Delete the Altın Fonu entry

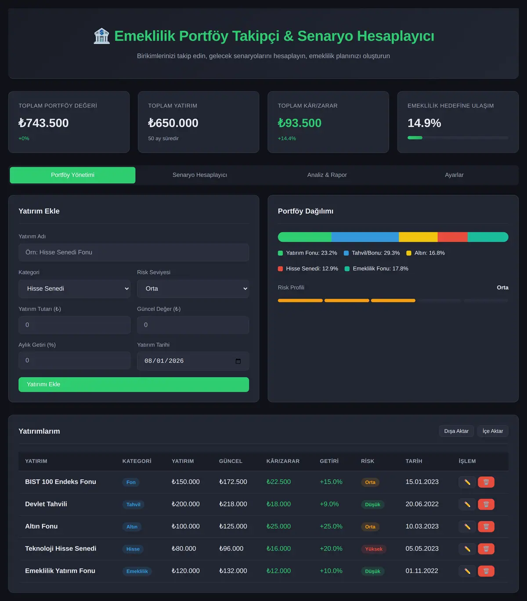point(486,527)
